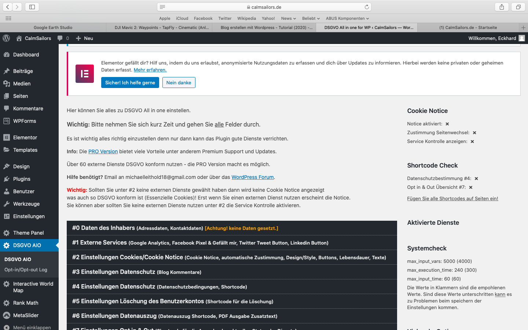Select the DSGVO AIO main sidebar item
Screen dimensions: 528x330
pos(29,245)
